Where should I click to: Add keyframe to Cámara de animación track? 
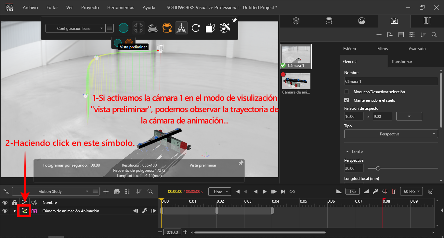145,211
